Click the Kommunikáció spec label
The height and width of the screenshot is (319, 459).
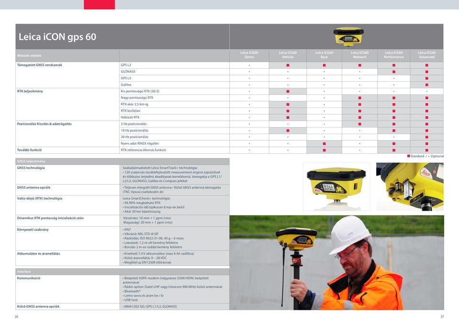coord(29,278)
